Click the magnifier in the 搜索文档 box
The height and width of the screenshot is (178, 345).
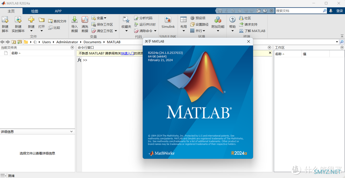click(325, 11)
